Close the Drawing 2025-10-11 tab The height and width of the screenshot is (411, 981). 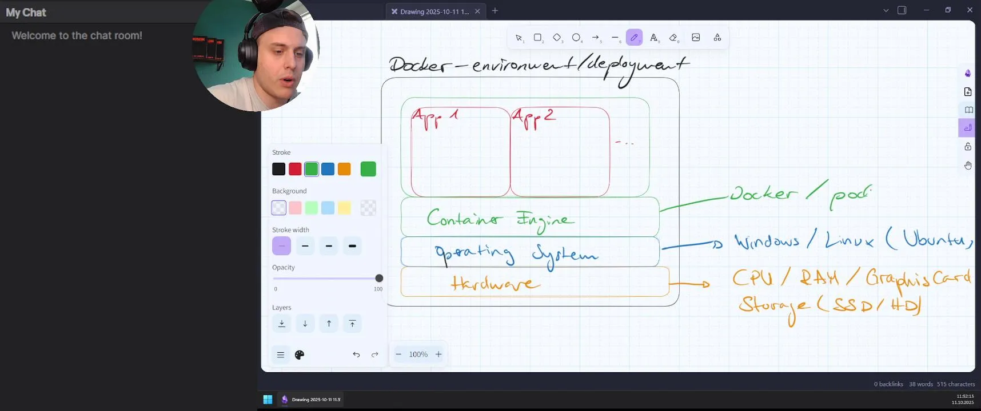(x=477, y=11)
